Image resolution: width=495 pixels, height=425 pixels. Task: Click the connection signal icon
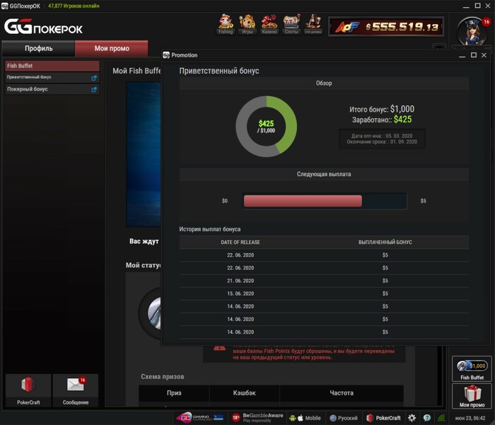441,418
